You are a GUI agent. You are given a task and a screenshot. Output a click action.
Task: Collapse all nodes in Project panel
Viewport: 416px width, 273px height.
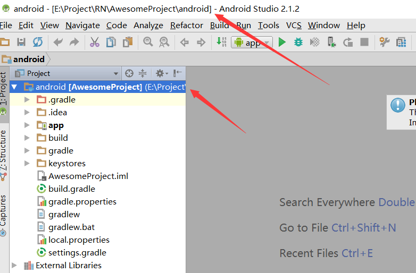click(x=143, y=73)
